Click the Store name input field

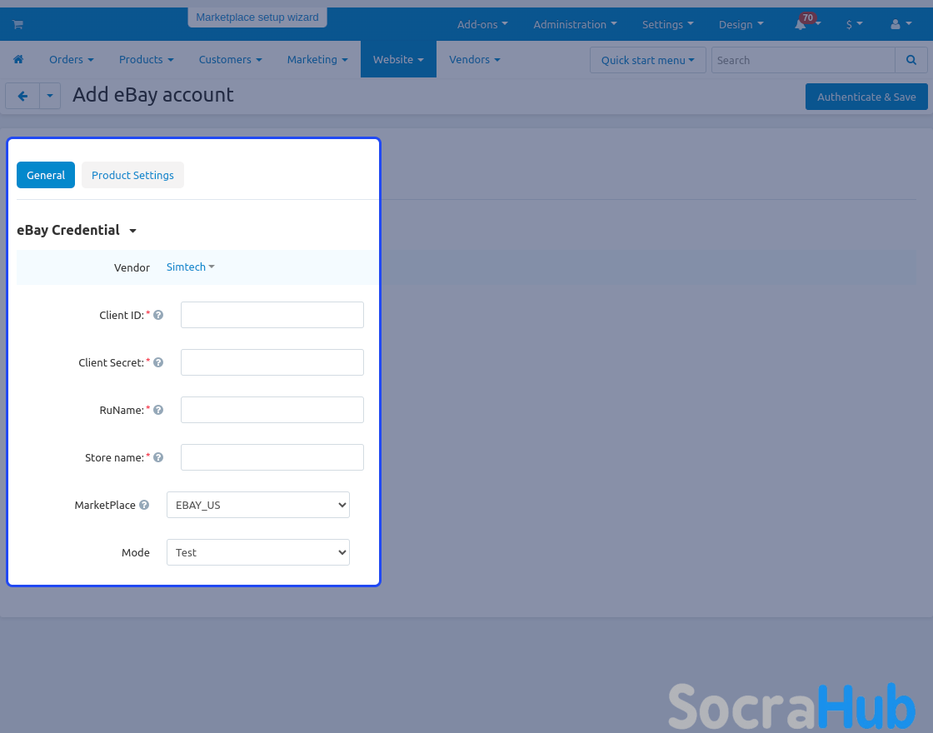(x=272, y=457)
